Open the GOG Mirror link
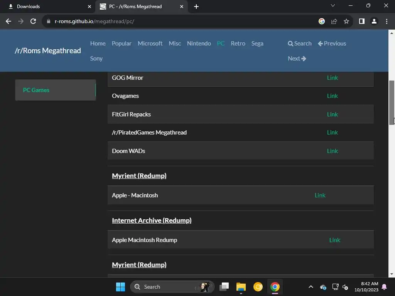Viewport: 395px width, 296px height. pyautogui.click(x=332, y=78)
